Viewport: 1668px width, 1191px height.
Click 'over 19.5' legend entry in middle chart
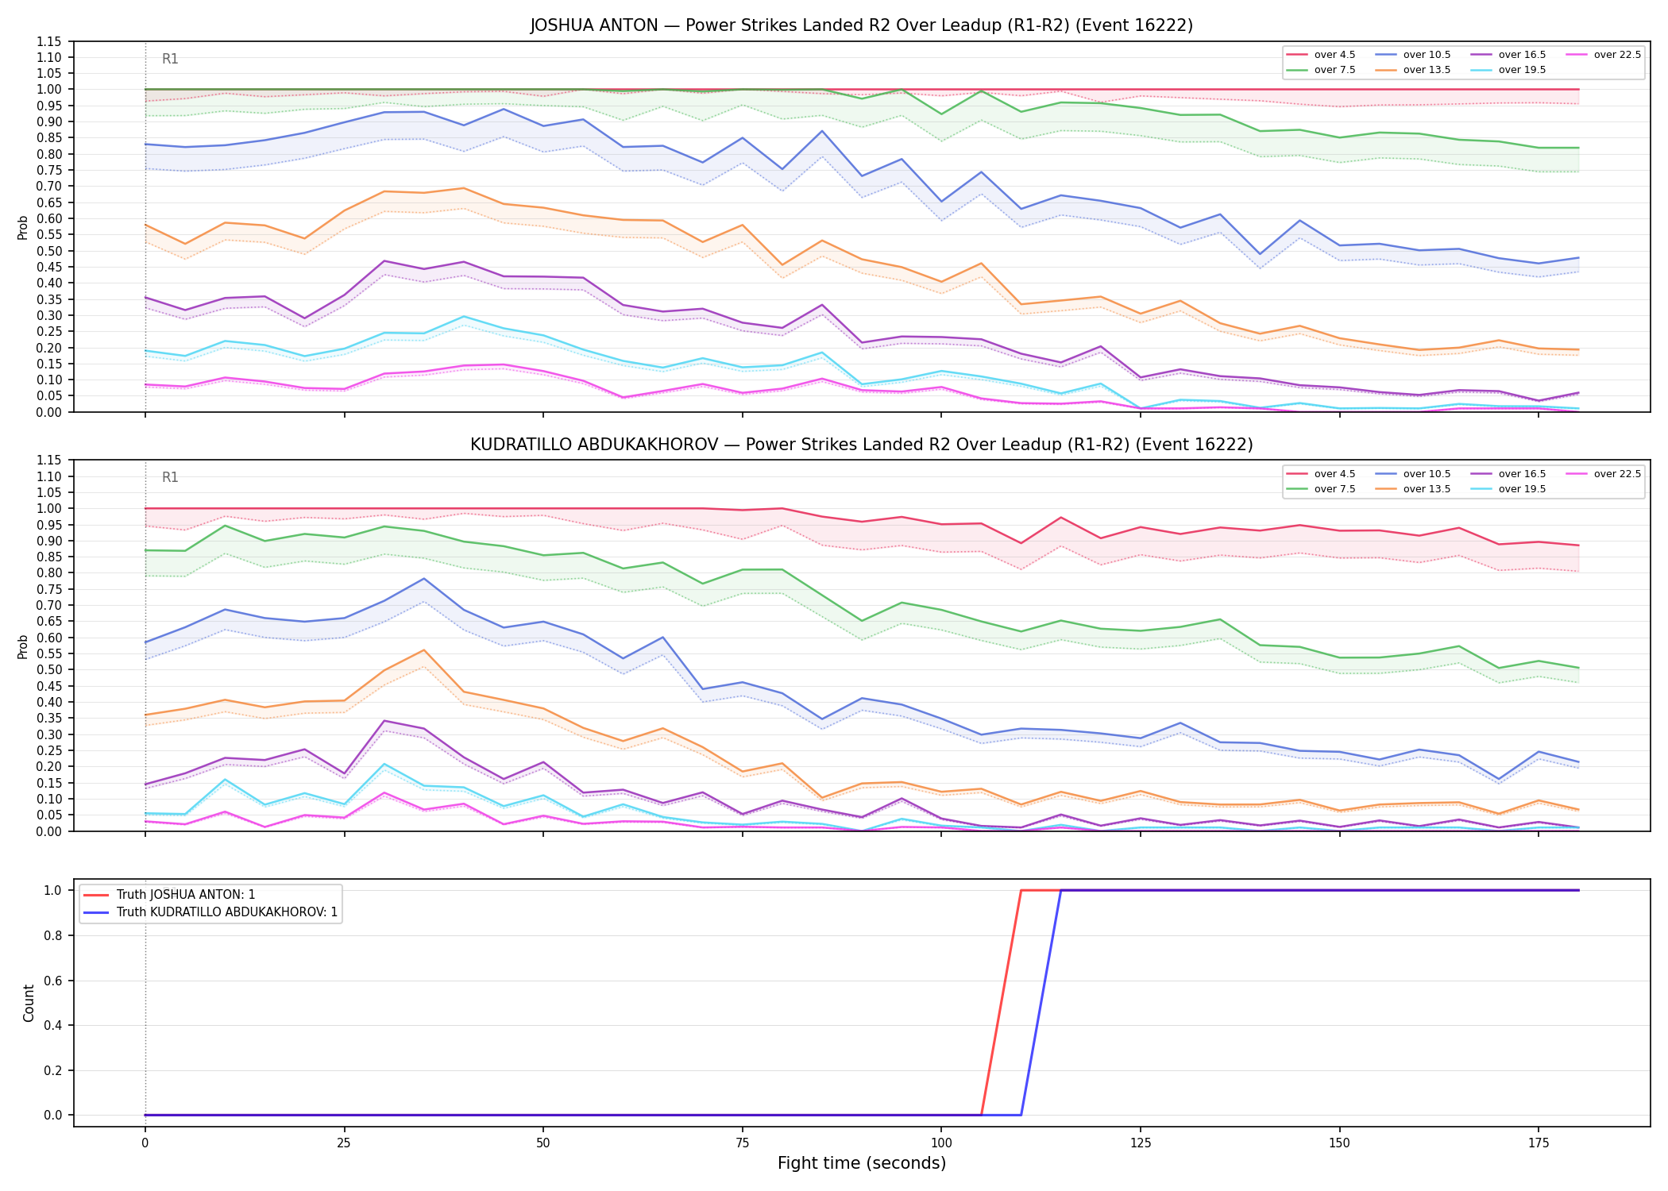tap(1508, 489)
